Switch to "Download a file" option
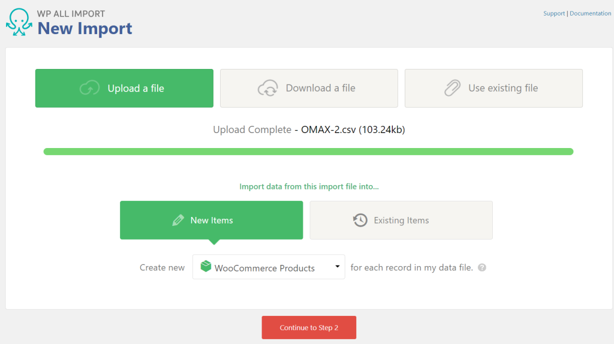614x344 pixels. click(x=309, y=88)
